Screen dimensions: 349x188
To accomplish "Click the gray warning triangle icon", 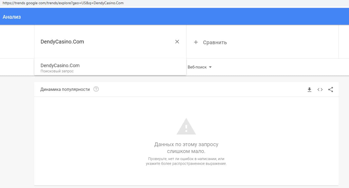I will pyautogui.click(x=186, y=127).
